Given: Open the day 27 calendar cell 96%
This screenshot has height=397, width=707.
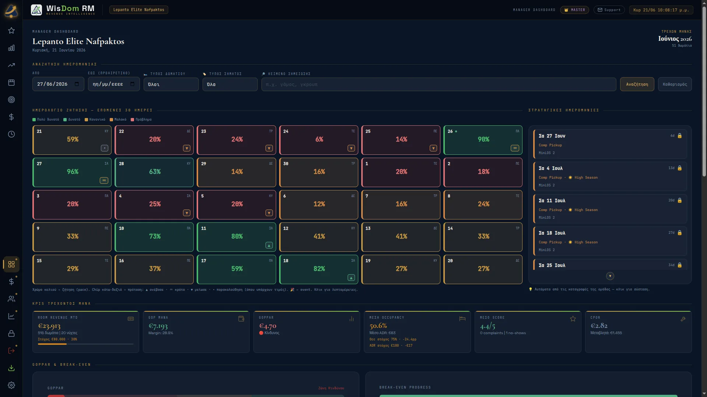Looking at the screenshot, I should 72,172.
